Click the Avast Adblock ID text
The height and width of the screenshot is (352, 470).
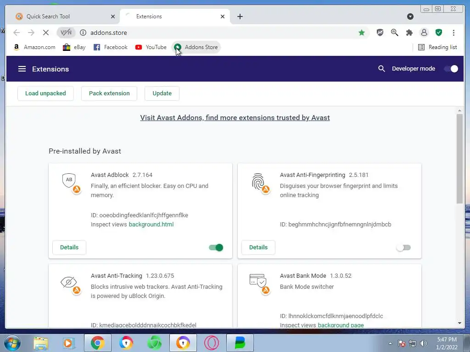coord(140,215)
